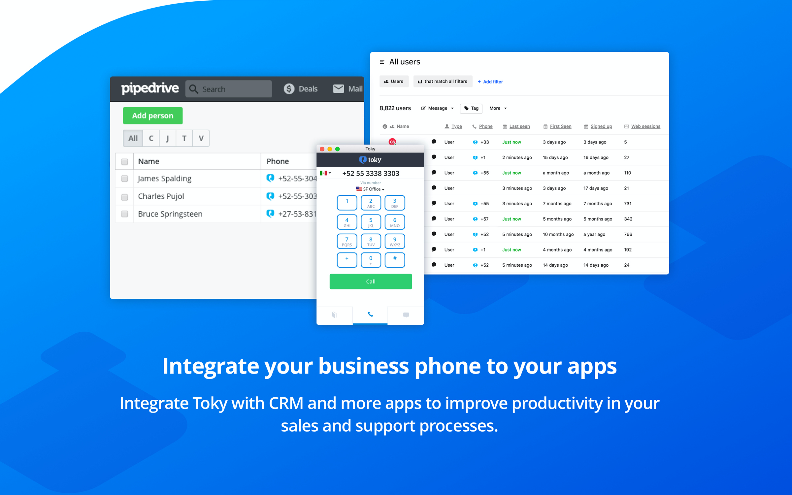Click the green Call button in Toky dialer
792x495 pixels.
tap(370, 281)
